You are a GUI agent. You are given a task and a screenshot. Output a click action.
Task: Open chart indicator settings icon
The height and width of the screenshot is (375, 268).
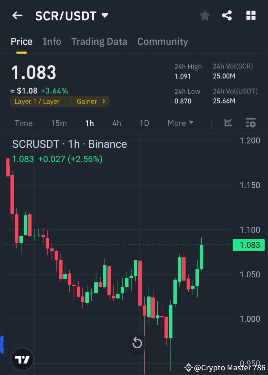click(x=251, y=123)
